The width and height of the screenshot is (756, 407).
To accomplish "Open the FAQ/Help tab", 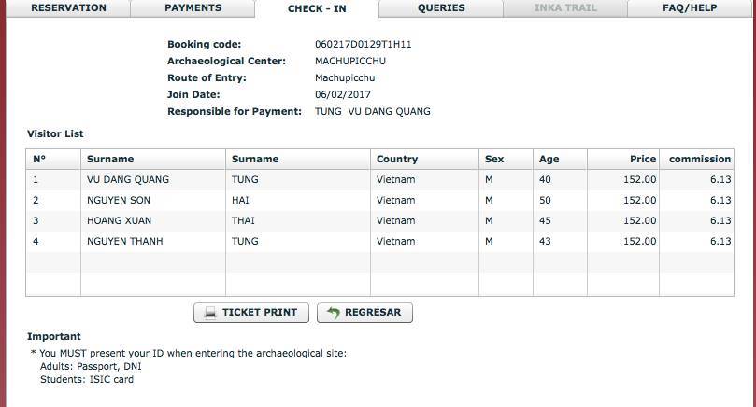I will (690, 8).
